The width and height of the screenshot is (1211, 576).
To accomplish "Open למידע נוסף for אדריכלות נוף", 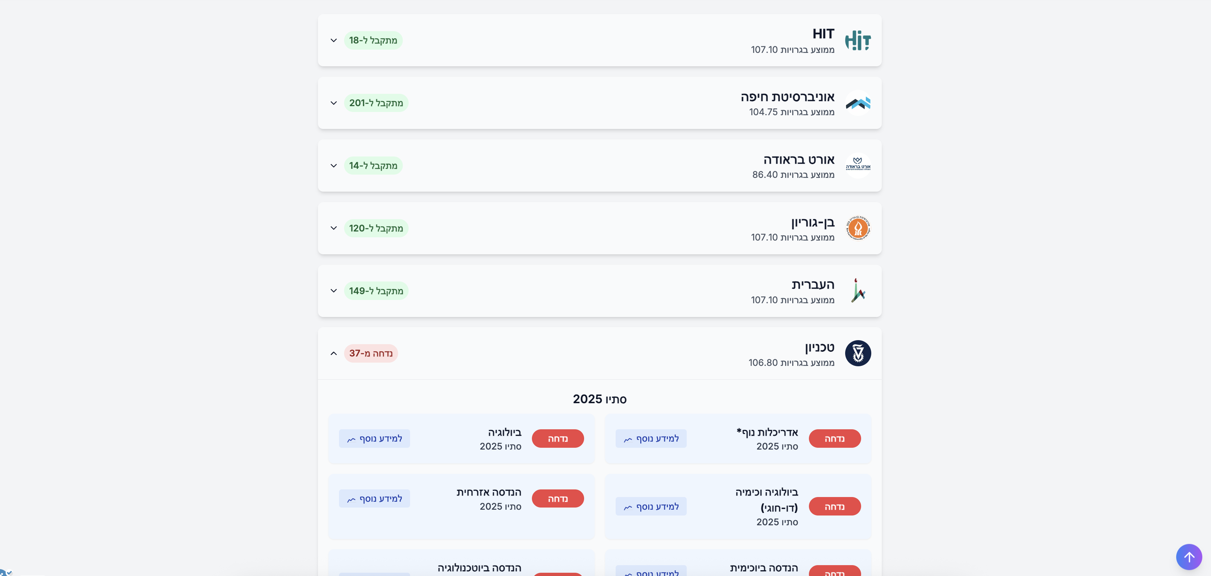I will 651,438.
